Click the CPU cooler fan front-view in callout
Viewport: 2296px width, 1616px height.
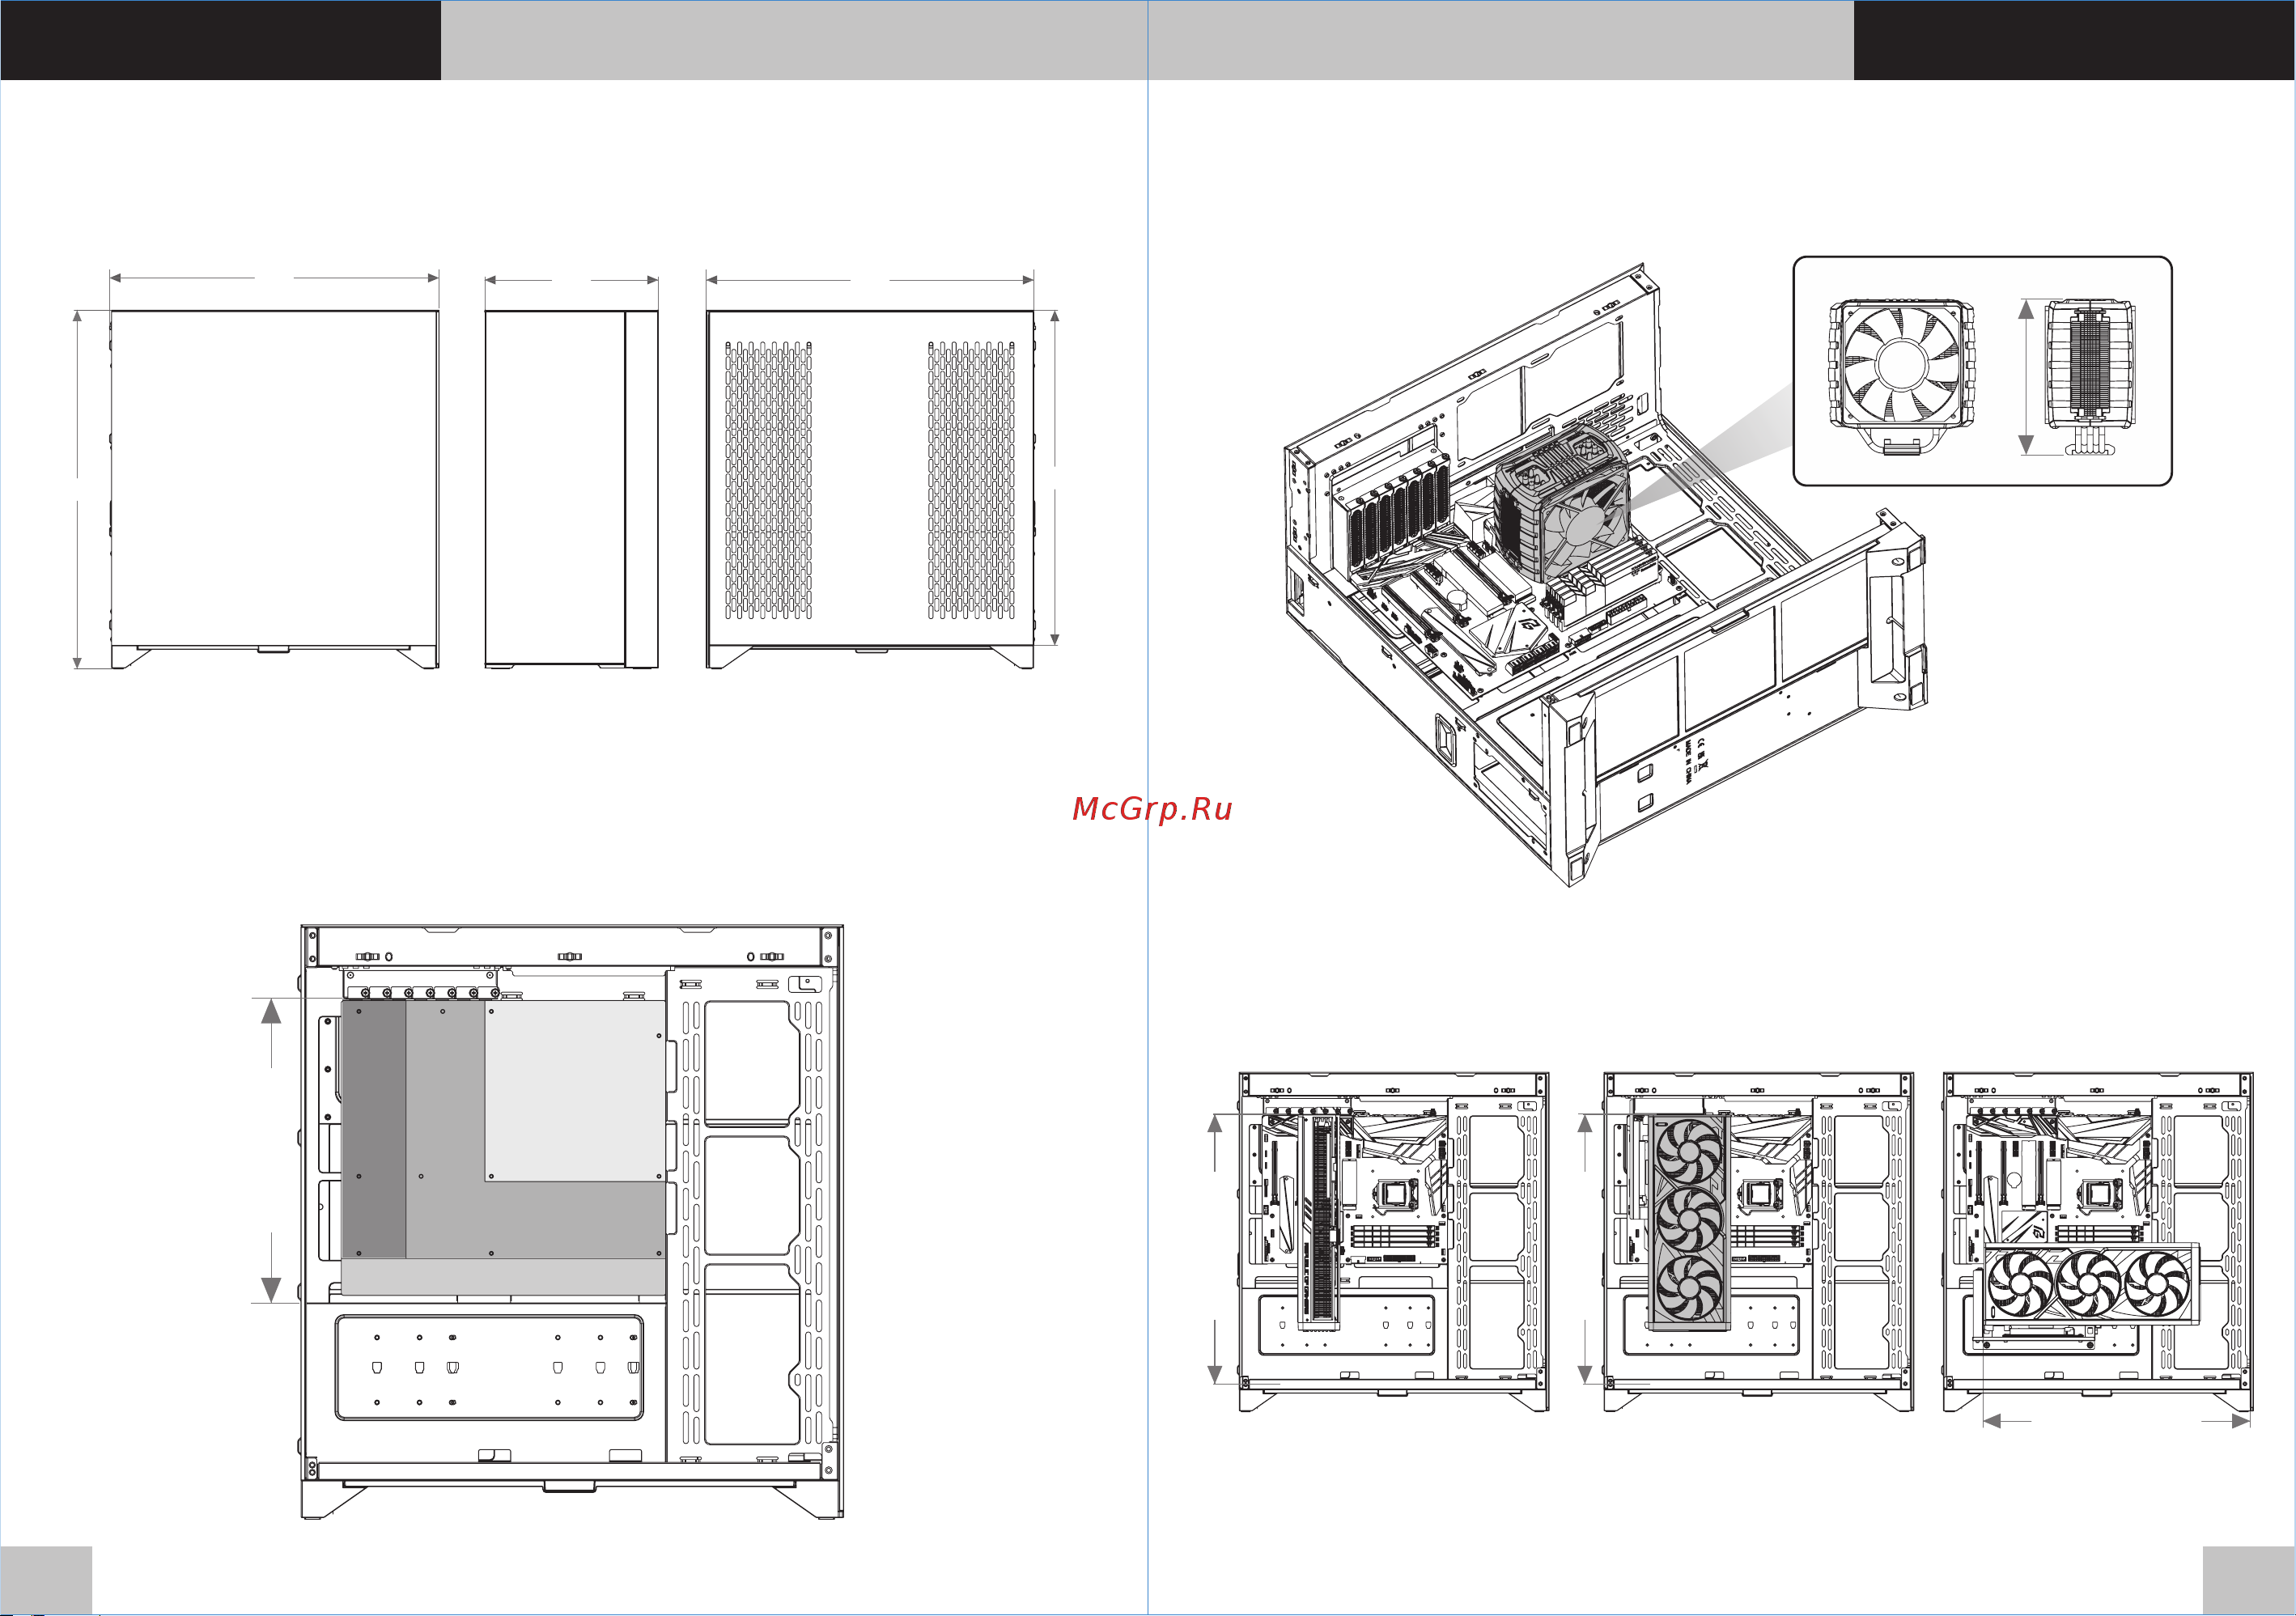(x=1902, y=376)
